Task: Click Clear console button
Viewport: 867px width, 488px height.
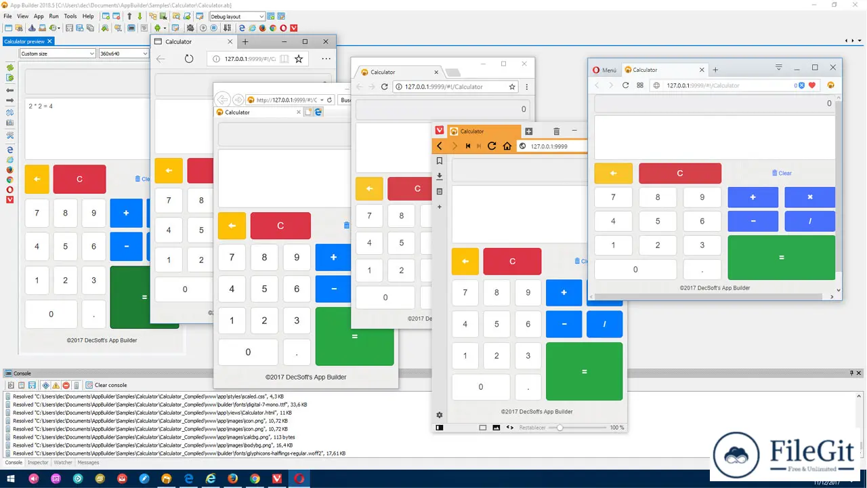Action: tap(106, 385)
